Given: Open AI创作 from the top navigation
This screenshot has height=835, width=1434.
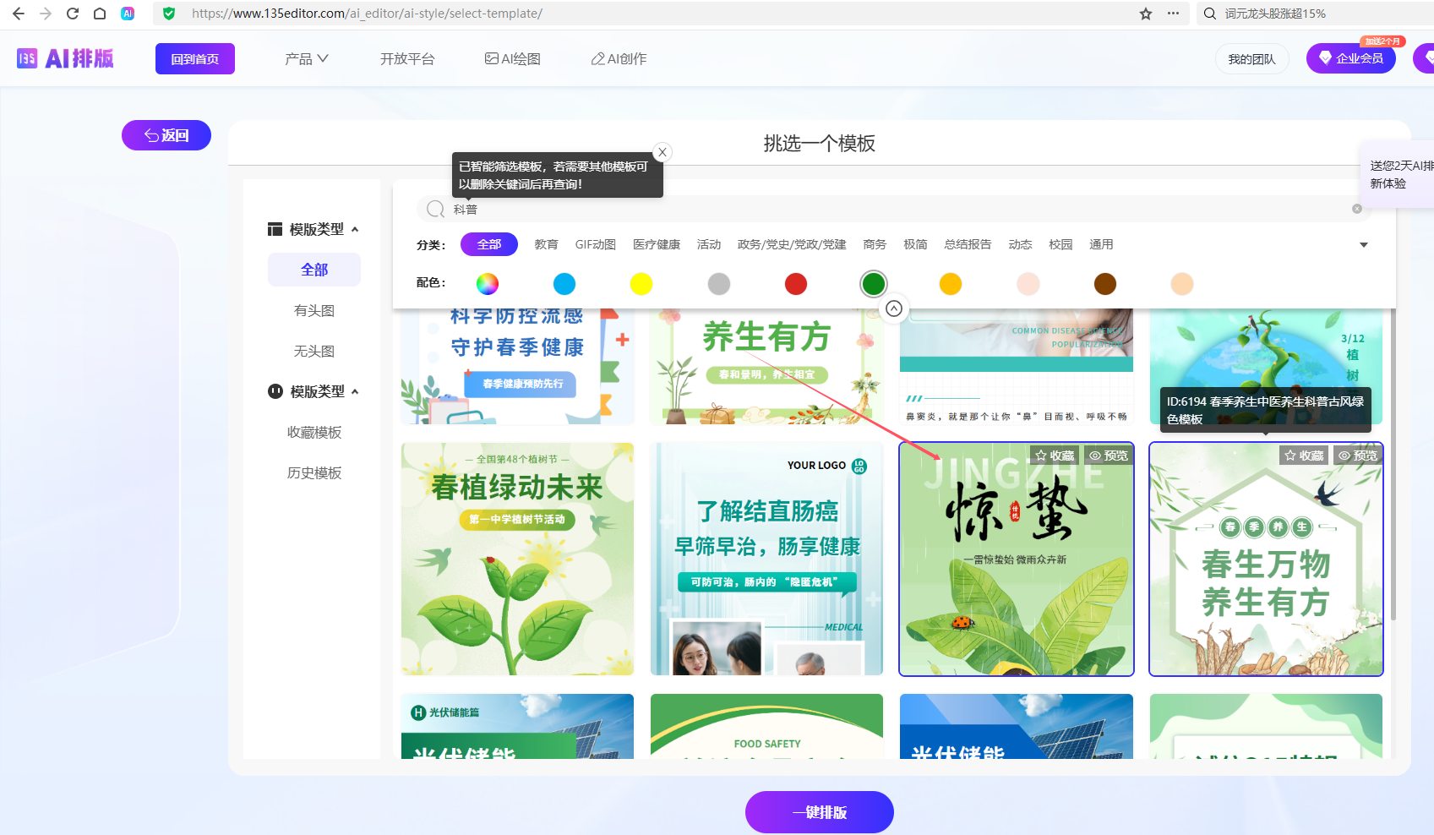Looking at the screenshot, I should [619, 58].
